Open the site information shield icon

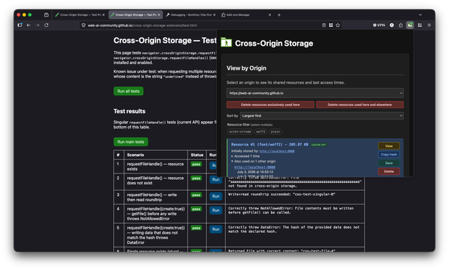[84, 25]
